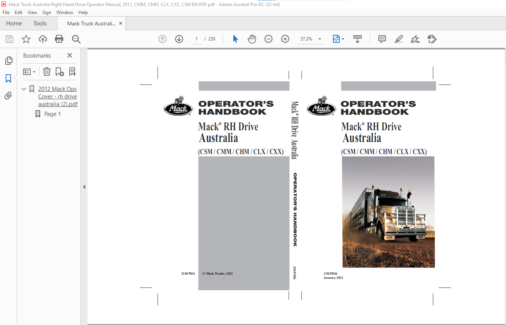The image size is (506, 325).
Task: Activate the Hand pan tool
Action: [252, 39]
